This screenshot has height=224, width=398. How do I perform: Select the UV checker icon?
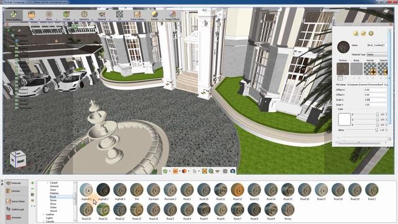pos(119,15)
